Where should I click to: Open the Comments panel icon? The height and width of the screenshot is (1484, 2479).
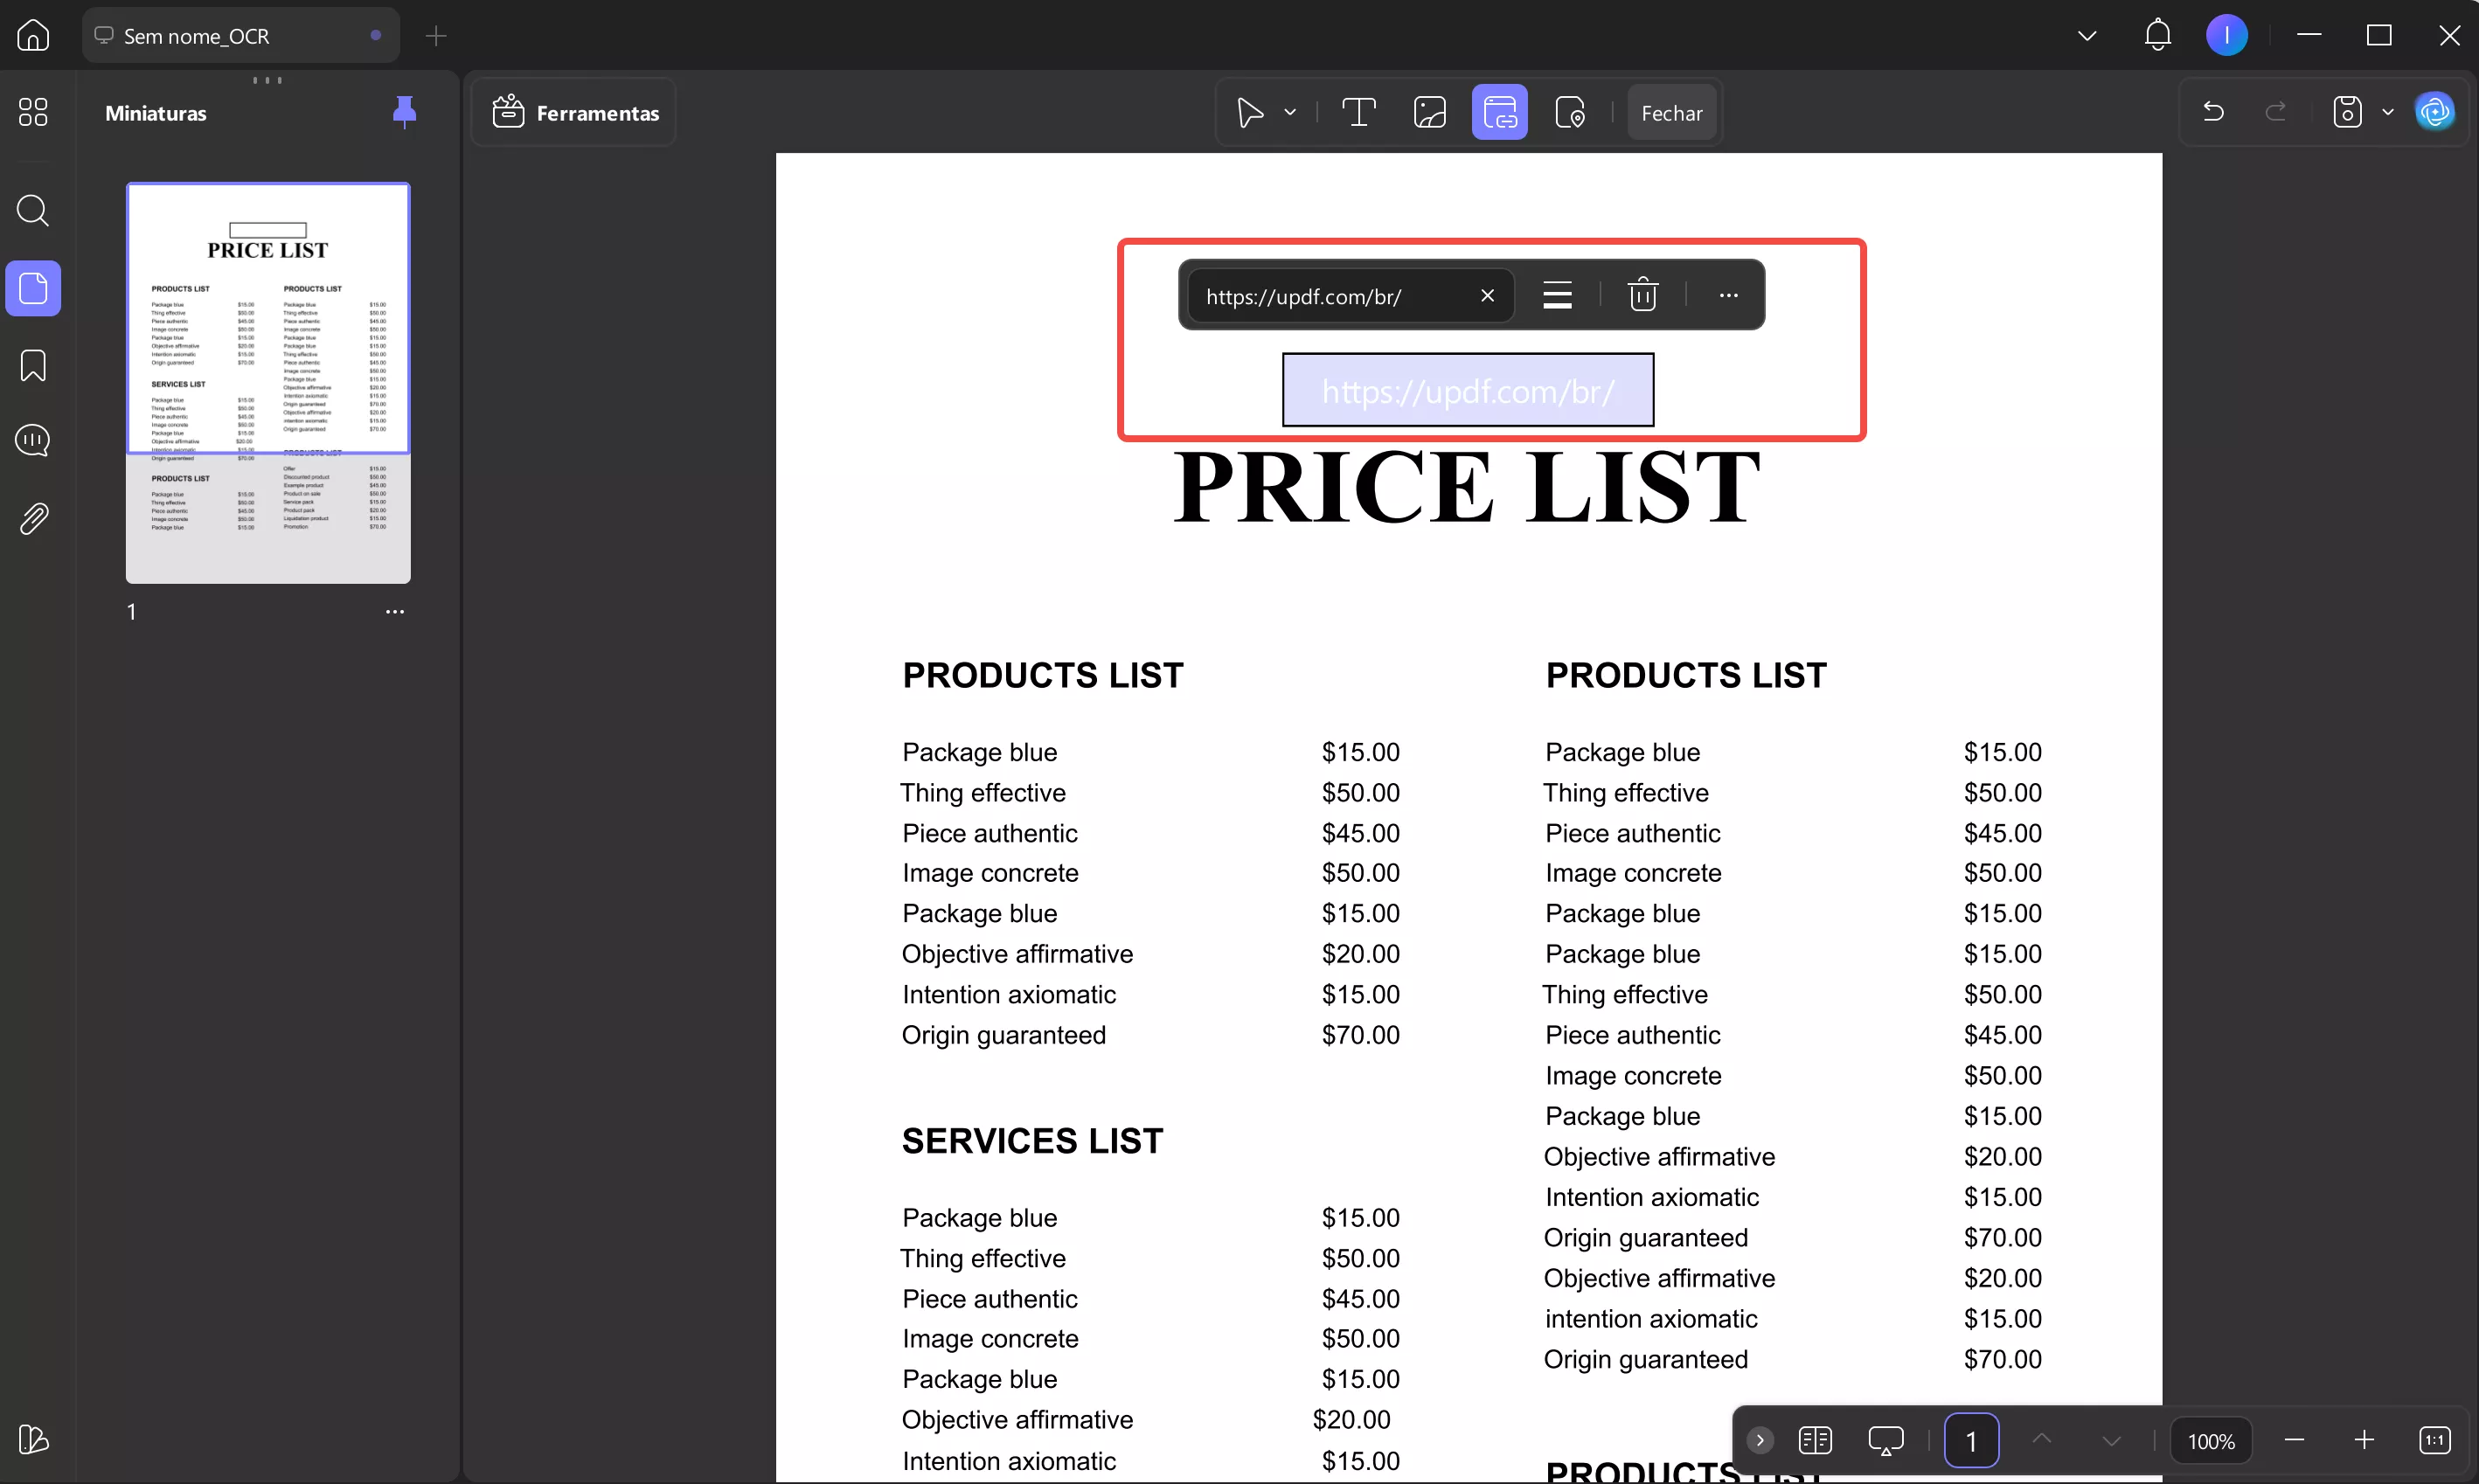pos(33,441)
